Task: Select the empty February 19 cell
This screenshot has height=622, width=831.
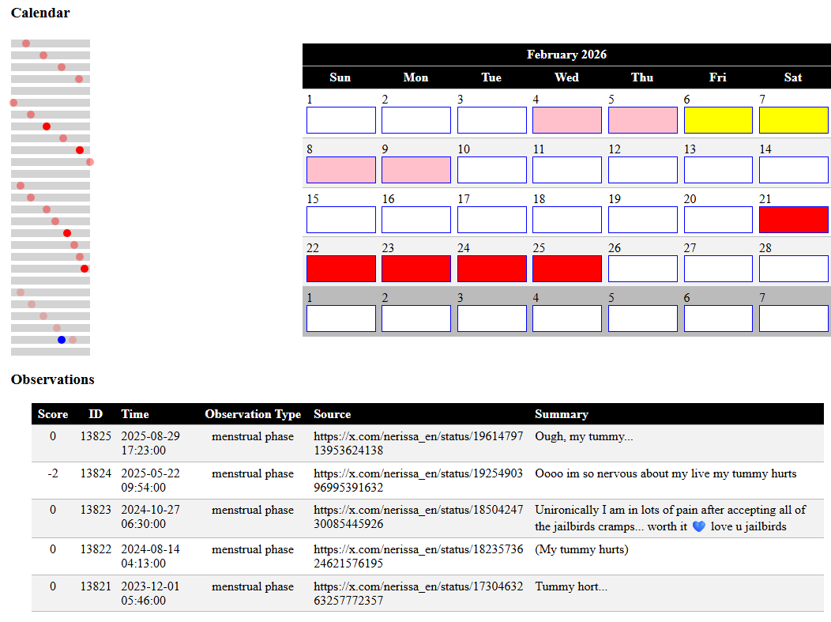Action: tap(642, 220)
